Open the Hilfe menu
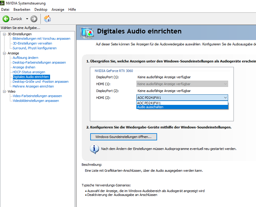Viewport: 256px width, 207px height. (x=72, y=10)
